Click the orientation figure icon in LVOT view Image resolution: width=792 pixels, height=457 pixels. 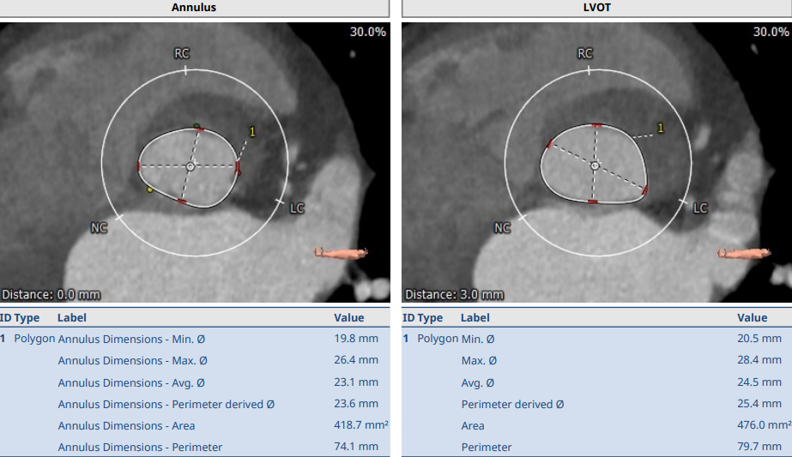click(x=744, y=253)
